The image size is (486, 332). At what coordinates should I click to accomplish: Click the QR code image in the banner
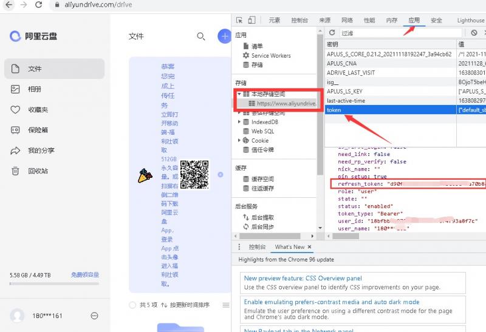pyautogui.click(x=194, y=174)
